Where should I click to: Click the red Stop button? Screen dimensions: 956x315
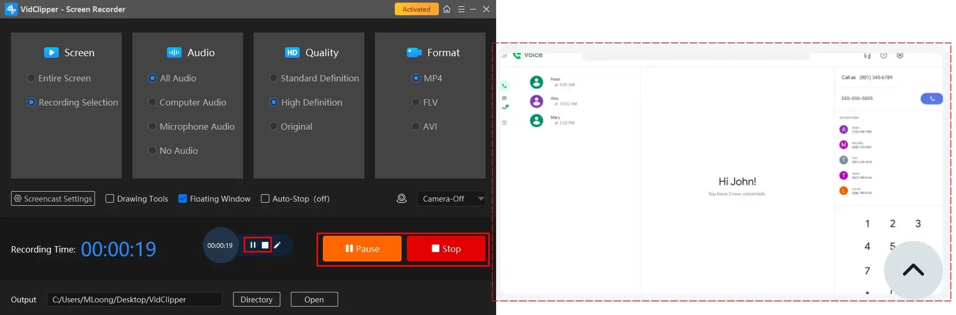446,249
